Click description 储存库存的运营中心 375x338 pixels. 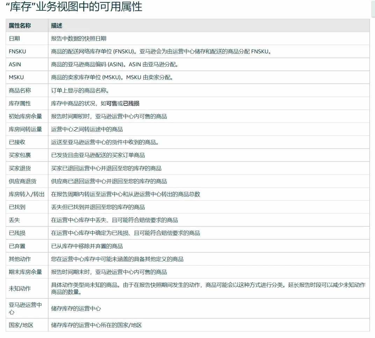coord(76,308)
